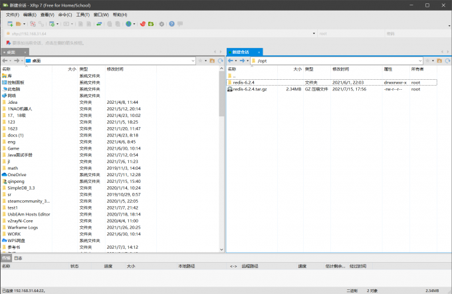
Task: Open the dropdown arrow beside the green-diamond window icon
Action: tap(58, 24)
